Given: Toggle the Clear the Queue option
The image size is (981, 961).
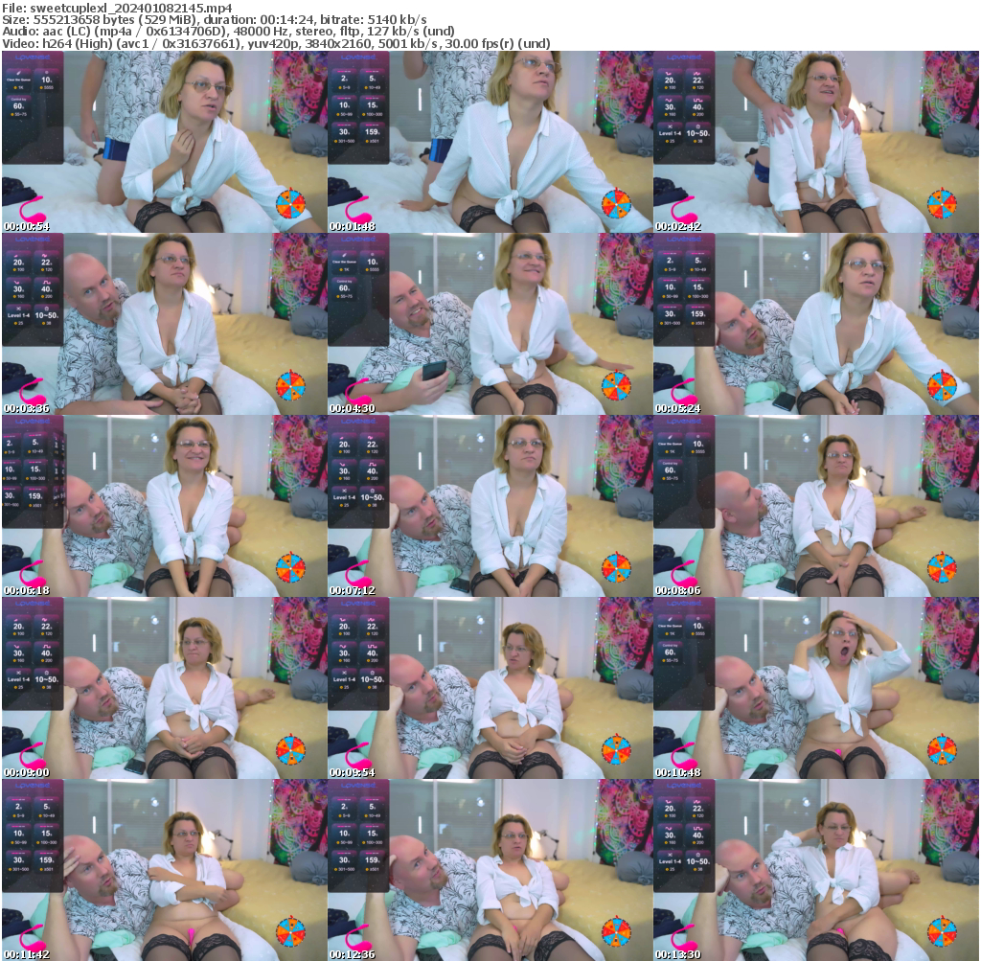Looking at the screenshot, I should 19,80.
